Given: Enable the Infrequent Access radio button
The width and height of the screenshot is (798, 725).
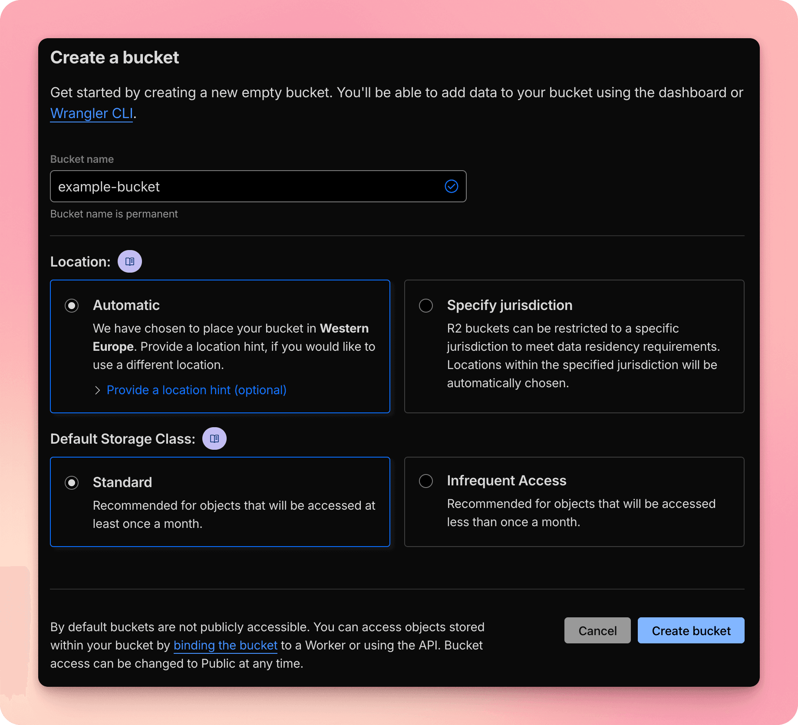Looking at the screenshot, I should 425,481.
